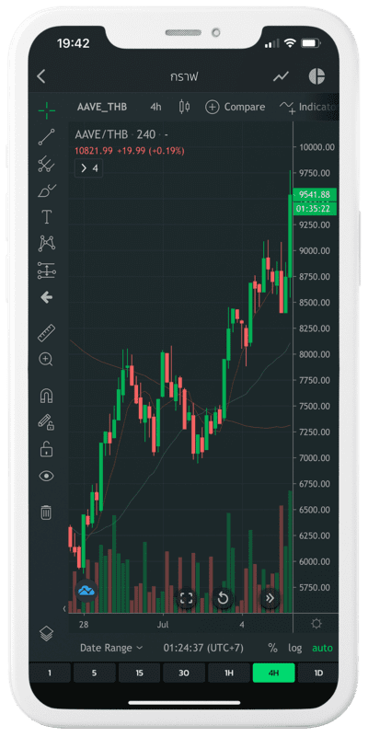The width and height of the screenshot is (368, 737).
Task: Select the 15 minute timeframe tab
Action: pos(139,674)
